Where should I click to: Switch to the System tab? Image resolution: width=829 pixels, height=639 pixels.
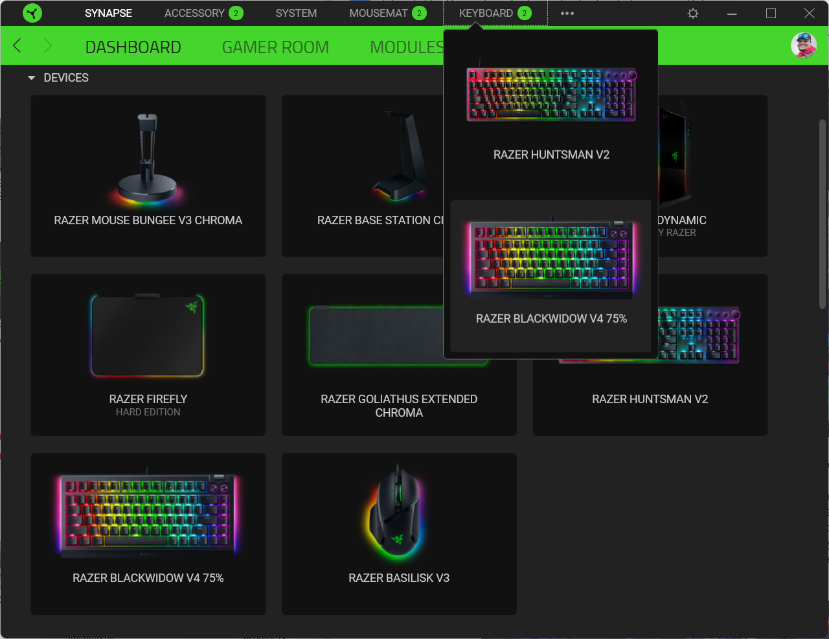[296, 13]
